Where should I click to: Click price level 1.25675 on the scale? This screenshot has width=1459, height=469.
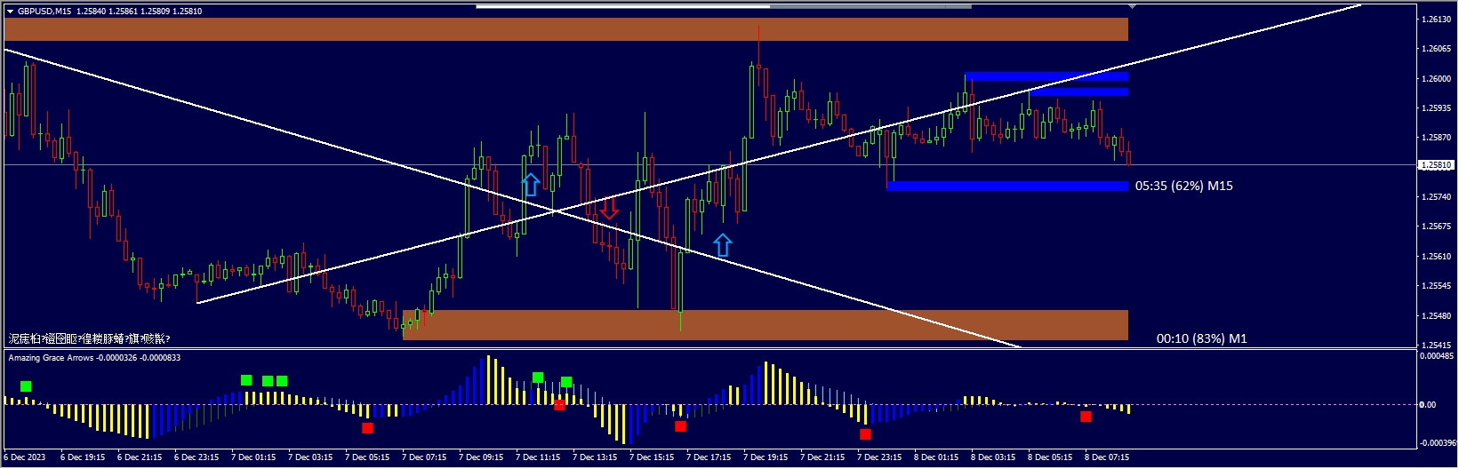(x=1437, y=227)
